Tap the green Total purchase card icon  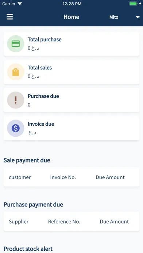point(16,44)
